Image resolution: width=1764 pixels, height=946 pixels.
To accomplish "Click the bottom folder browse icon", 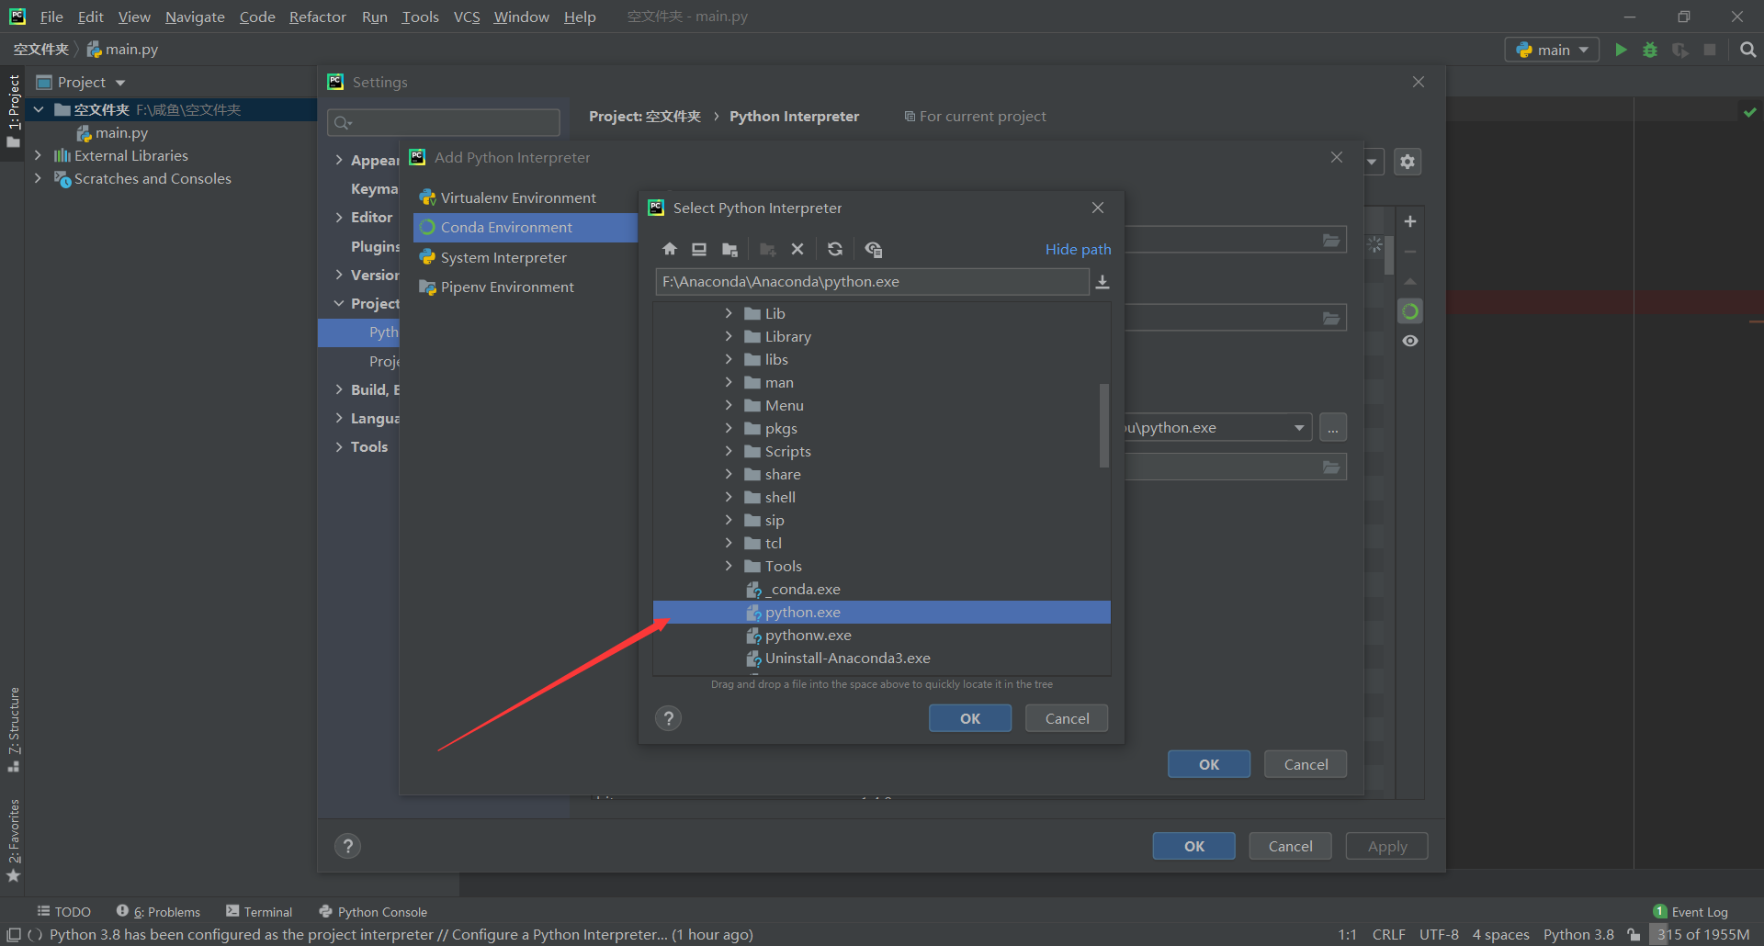I will (1331, 468).
